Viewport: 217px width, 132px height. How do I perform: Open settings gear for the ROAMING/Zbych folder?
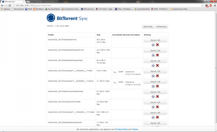pyautogui.click(x=153, y=86)
